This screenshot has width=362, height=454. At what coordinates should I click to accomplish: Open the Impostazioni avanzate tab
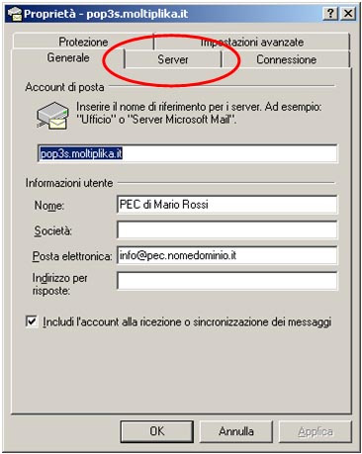click(x=252, y=42)
